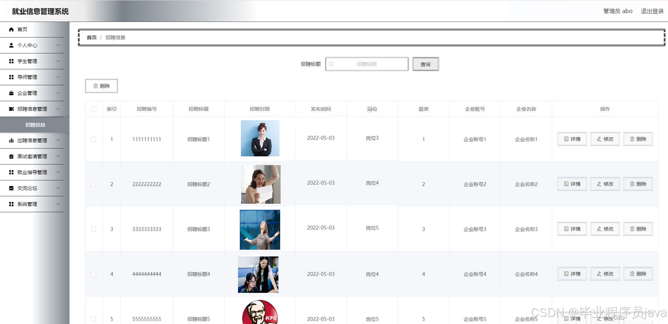This screenshot has width=668, height=324.
Task: Click the edit pencil icon in 招聘标题3 row
Action: tap(599, 229)
